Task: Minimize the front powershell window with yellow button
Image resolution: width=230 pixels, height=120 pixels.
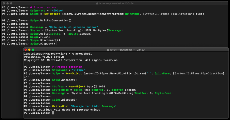Action: click(29, 50)
